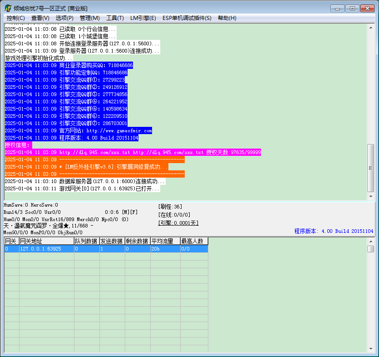This screenshot has width=379, height=357.
Task: Click the Run14/3 Soc0/0 Usr0/0 status line
Action: 32,212
